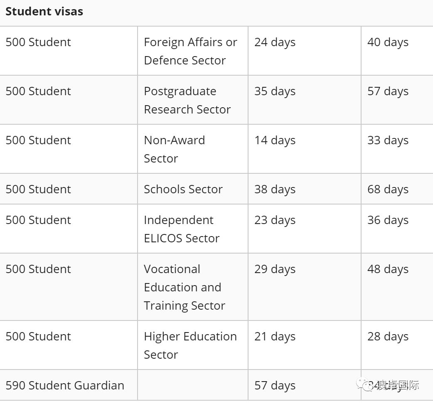
Task: Select the Higher Education Sector cell
Action: (x=190, y=345)
